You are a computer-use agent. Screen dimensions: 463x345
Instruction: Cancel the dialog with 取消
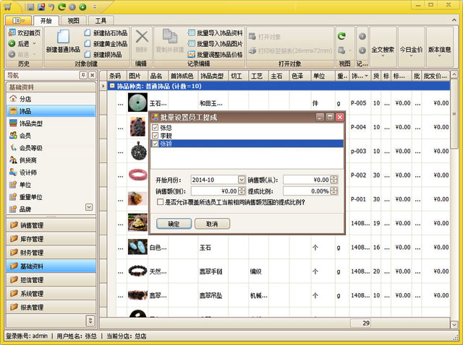click(x=212, y=224)
